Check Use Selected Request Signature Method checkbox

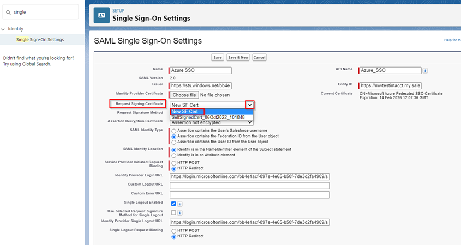click(173, 212)
